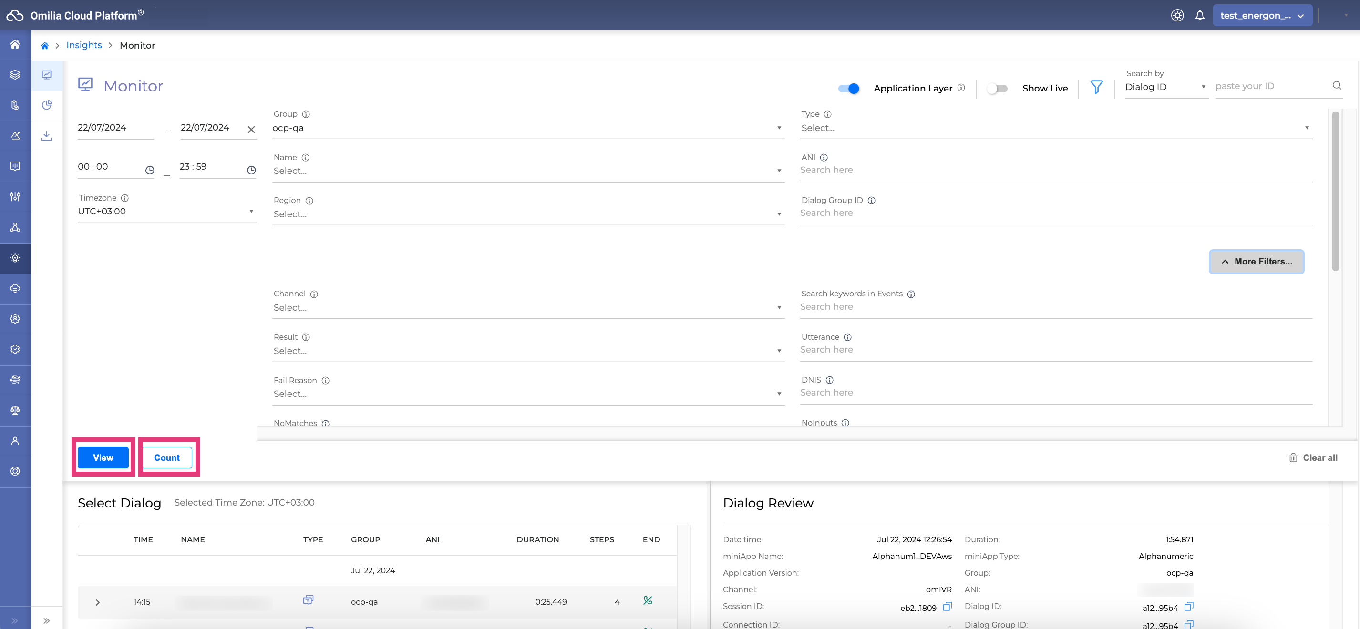
Task: Expand the 14:15 dialog row
Action: pos(98,602)
